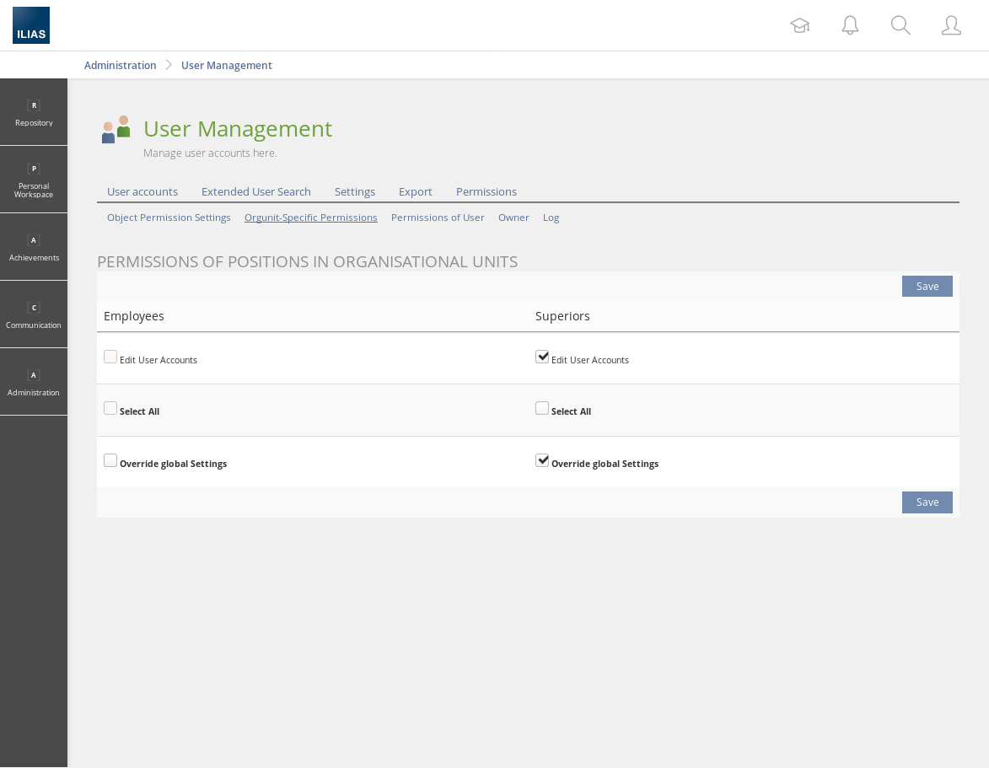989x768 pixels.
Task: Click the ILIAS logo icon
Action: tap(31, 25)
